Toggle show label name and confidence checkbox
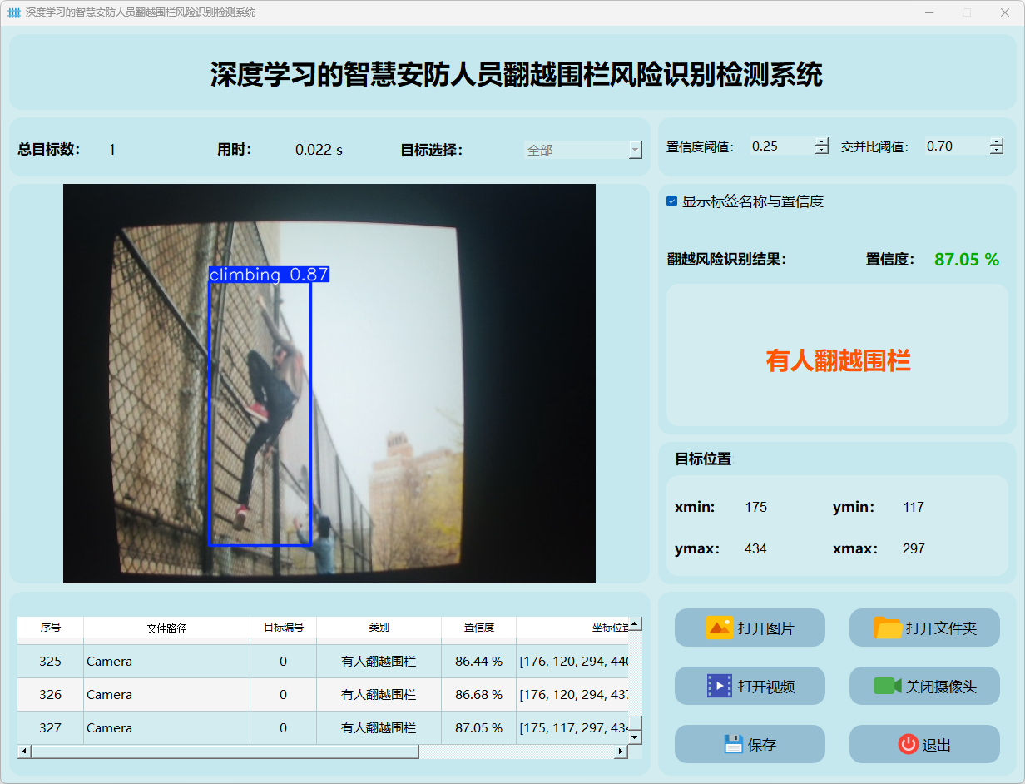 (x=672, y=201)
